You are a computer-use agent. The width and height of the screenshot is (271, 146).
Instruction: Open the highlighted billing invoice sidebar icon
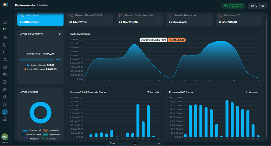[5, 112]
